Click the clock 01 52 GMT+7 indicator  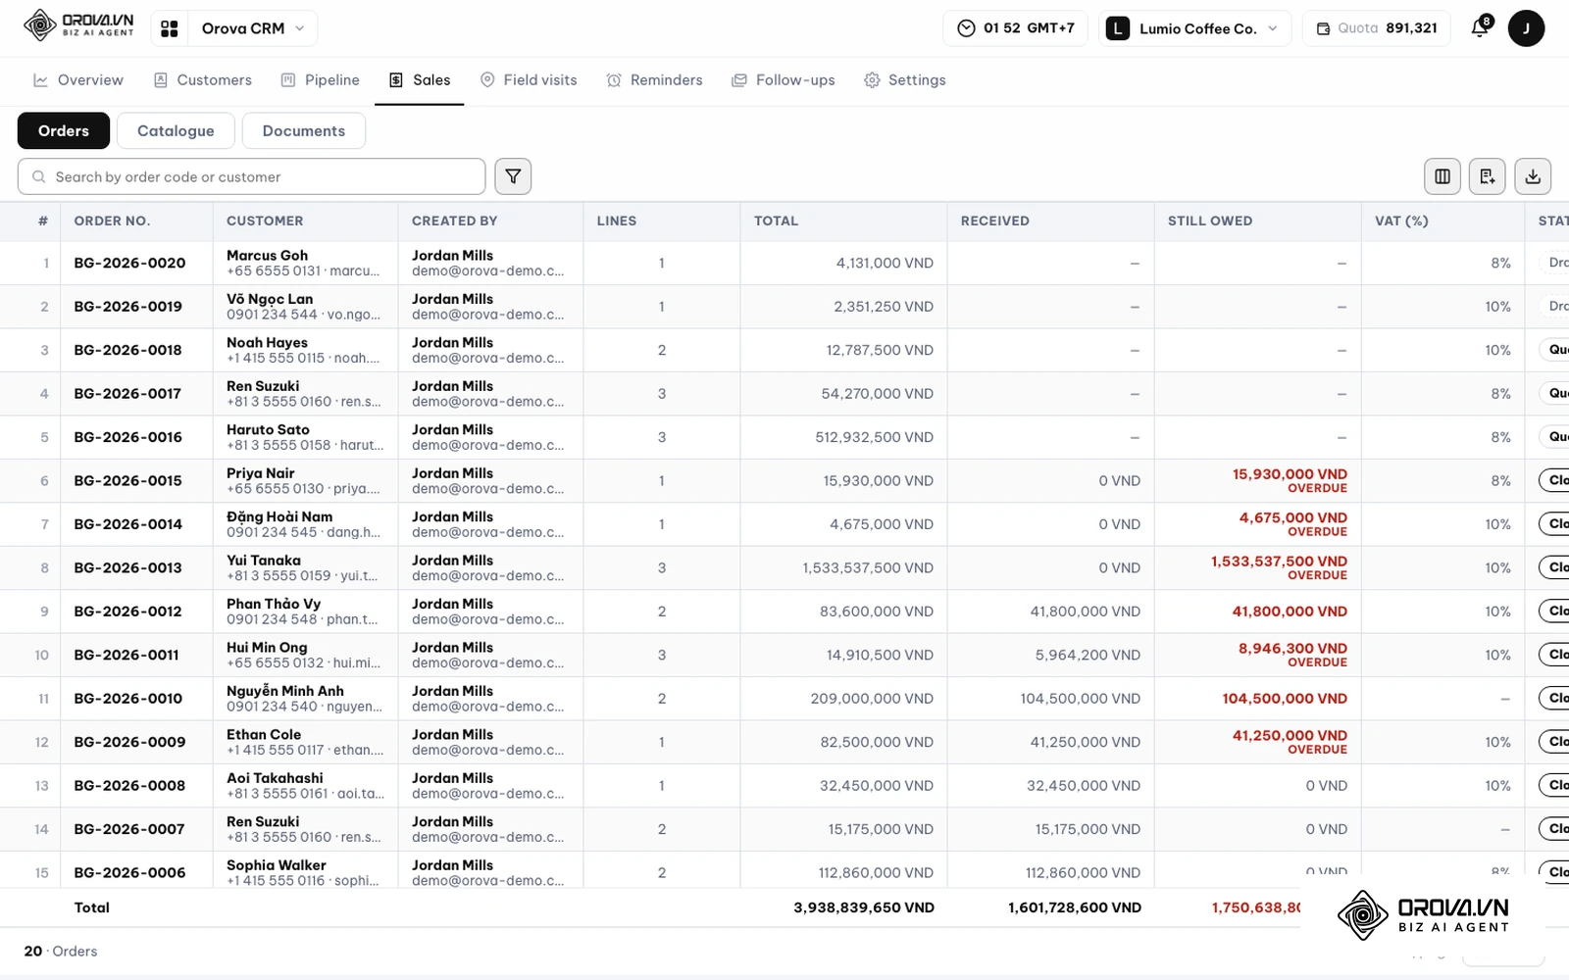click(x=1017, y=28)
